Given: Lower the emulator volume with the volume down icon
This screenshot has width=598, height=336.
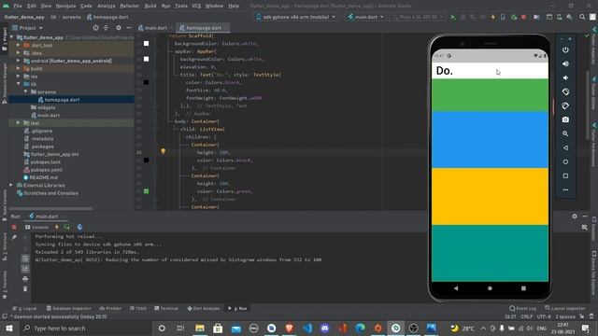Looking at the screenshot, I should click(x=565, y=77).
